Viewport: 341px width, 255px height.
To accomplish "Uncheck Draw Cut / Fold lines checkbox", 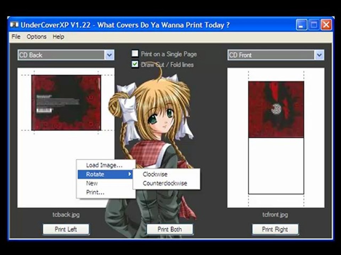I will pos(135,64).
